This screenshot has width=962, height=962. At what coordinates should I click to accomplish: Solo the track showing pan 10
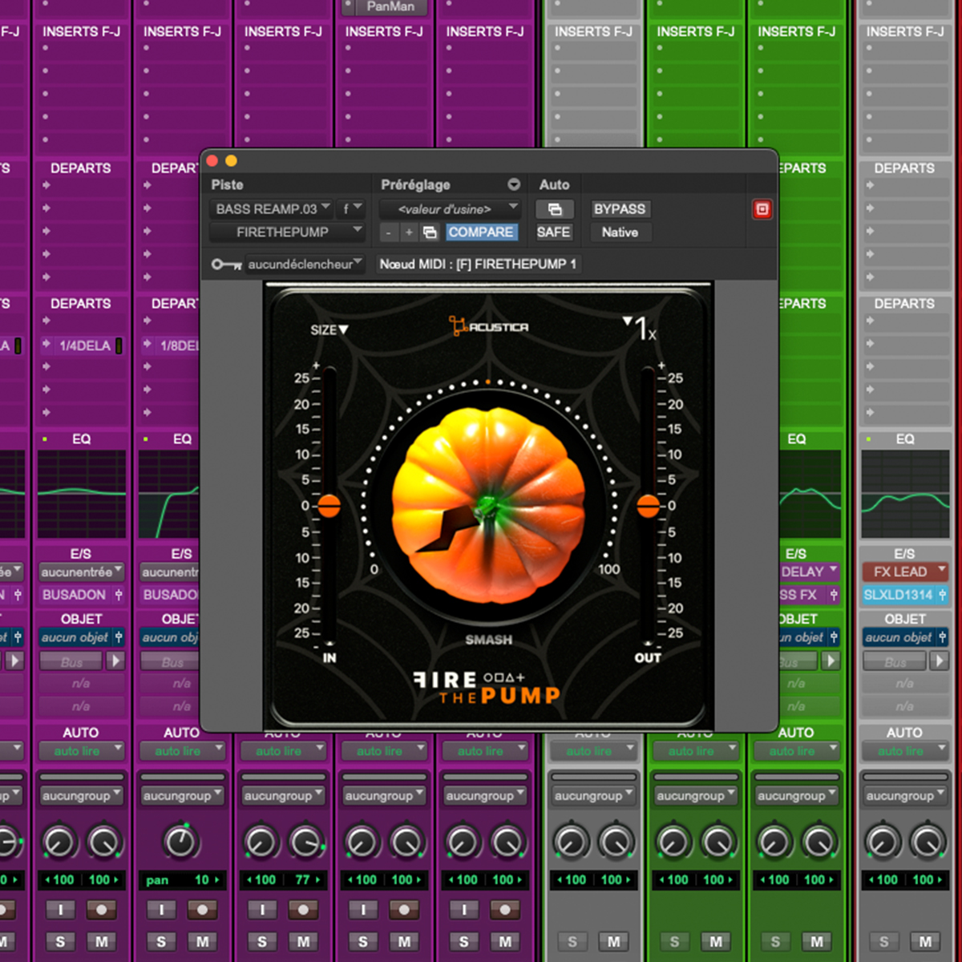pyautogui.click(x=161, y=942)
